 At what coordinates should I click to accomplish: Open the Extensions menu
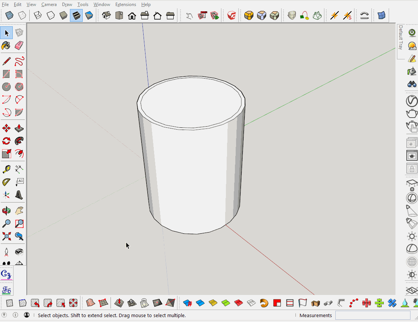pyautogui.click(x=126, y=4)
